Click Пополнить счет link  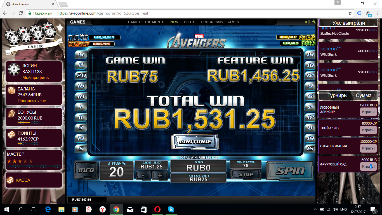pos(33,101)
